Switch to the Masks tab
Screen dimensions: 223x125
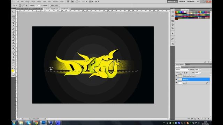[188, 64]
